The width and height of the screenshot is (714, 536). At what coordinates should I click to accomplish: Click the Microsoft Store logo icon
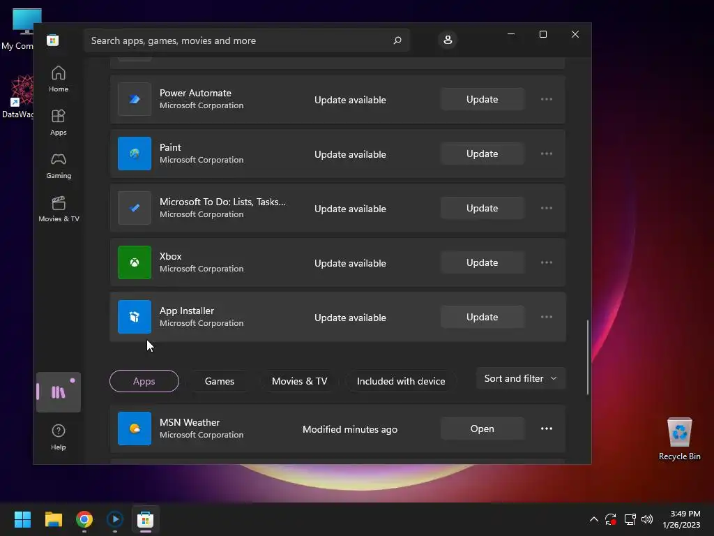coord(53,40)
